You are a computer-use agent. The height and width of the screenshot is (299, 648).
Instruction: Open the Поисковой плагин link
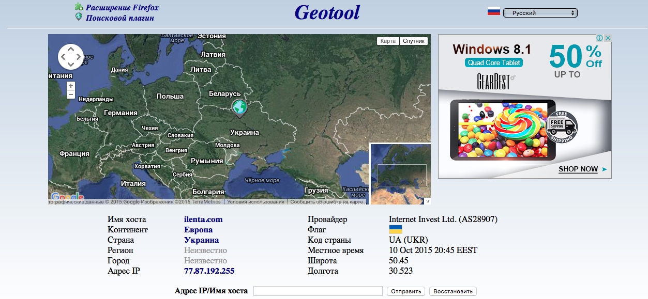[x=120, y=18]
